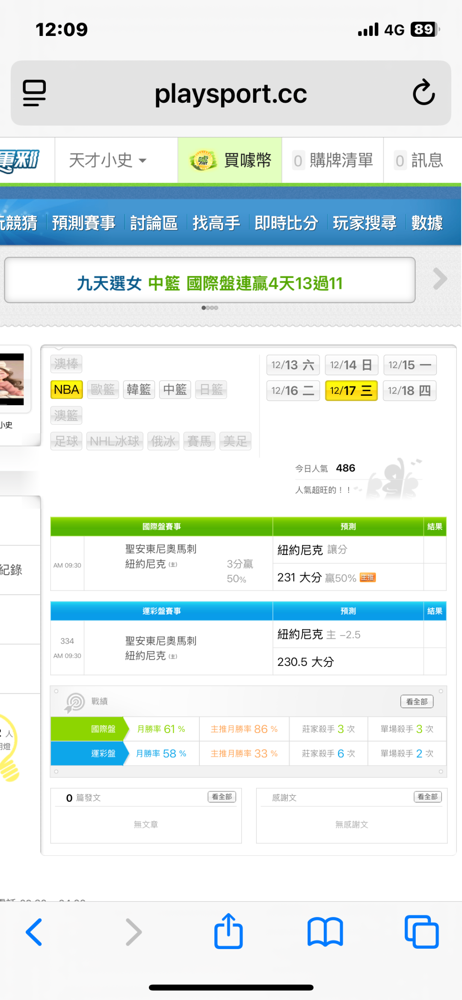Choose date 12/14 日
The width and height of the screenshot is (462, 1000).
pyautogui.click(x=351, y=365)
